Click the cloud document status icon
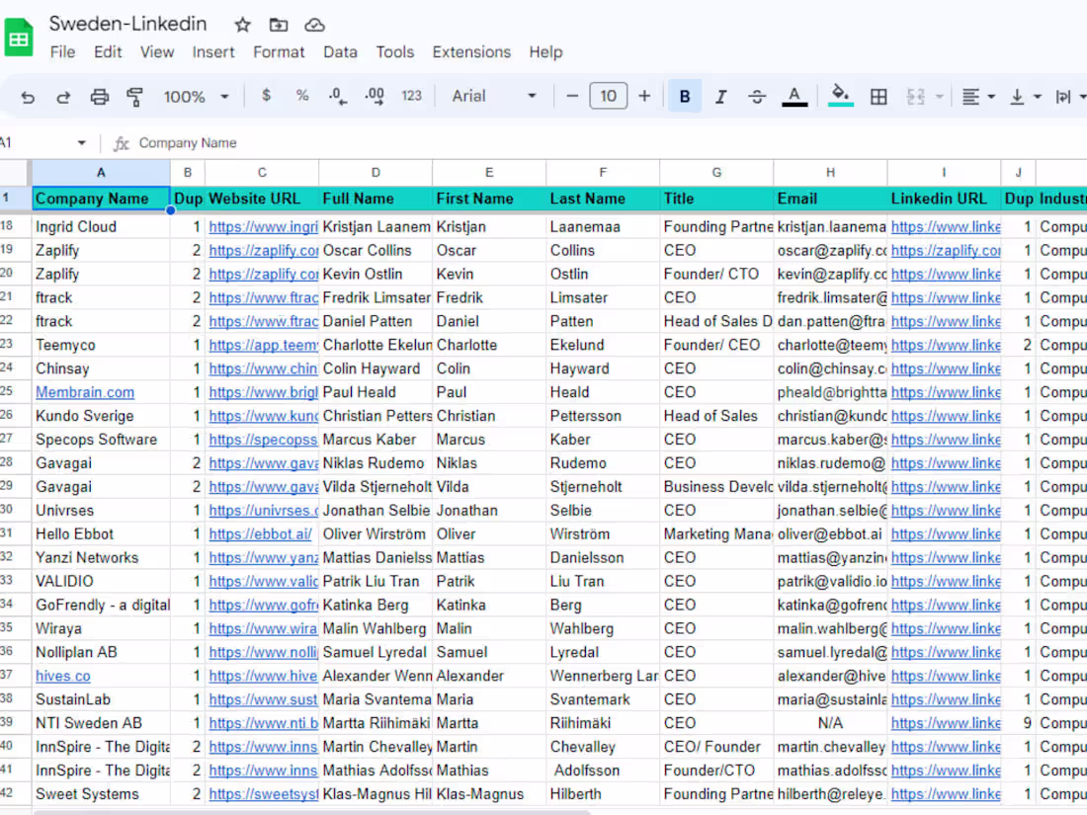Screen dimensions: 1087x815 [314, 25]
